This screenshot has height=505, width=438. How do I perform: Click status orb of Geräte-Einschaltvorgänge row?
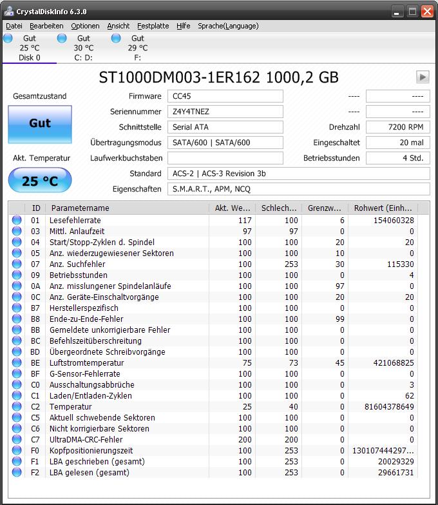(x=17, y=297)
